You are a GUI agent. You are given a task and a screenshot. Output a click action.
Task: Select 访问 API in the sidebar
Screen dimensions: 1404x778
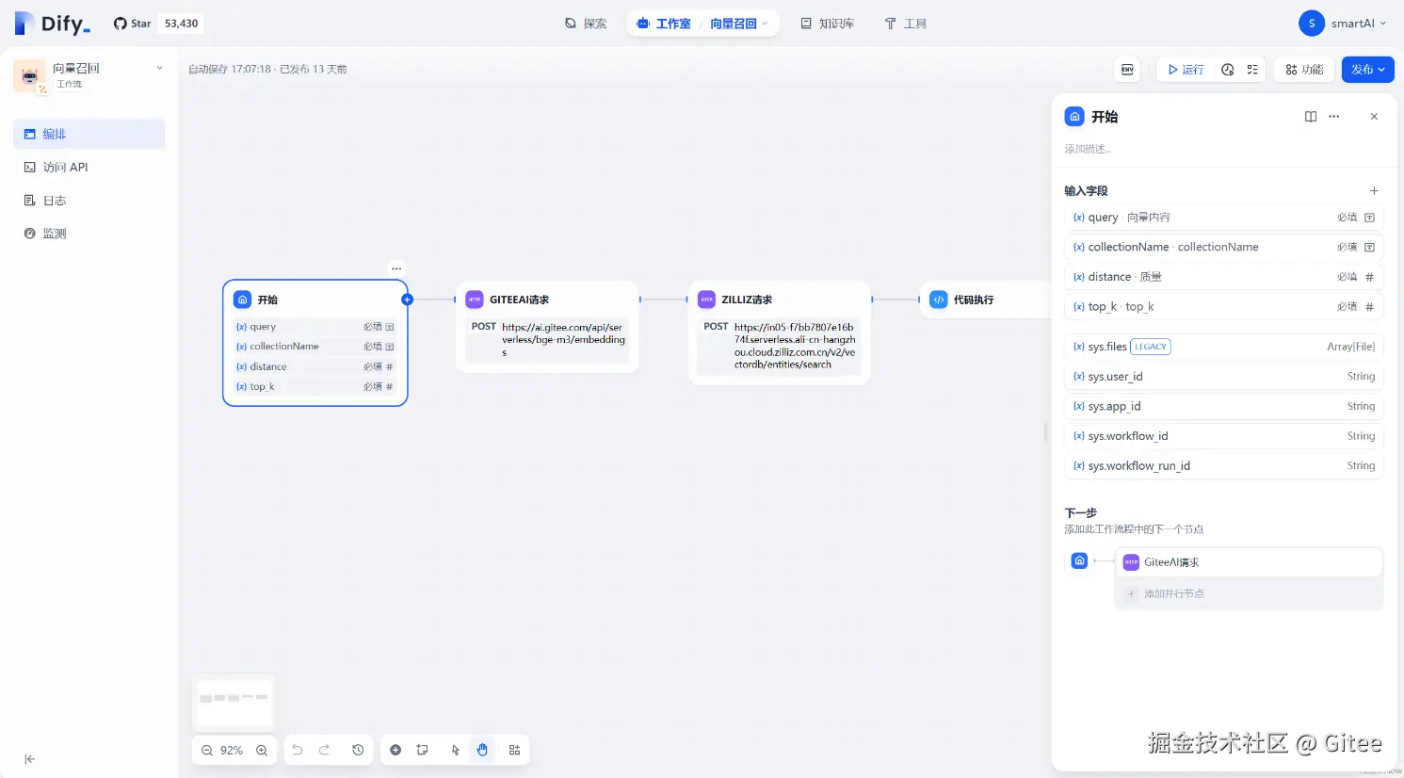[89, 167]
